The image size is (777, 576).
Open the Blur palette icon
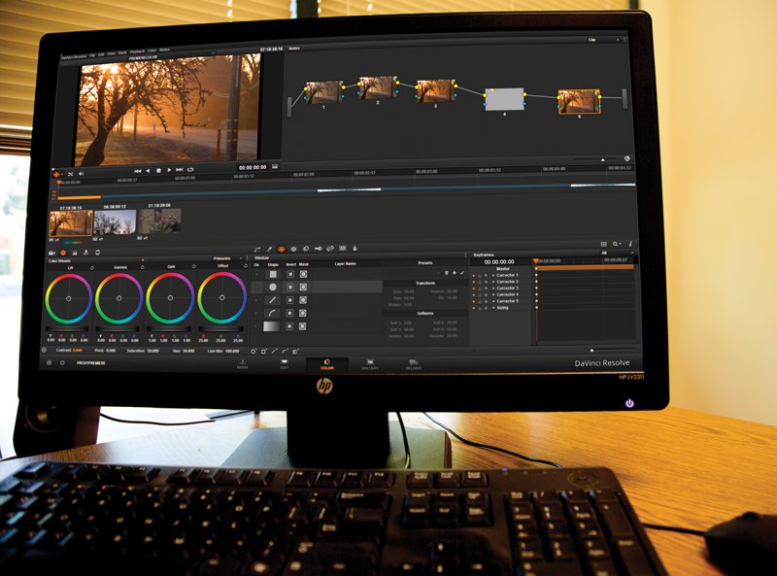[306, 247]
